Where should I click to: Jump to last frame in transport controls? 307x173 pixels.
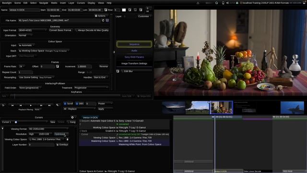49,105
